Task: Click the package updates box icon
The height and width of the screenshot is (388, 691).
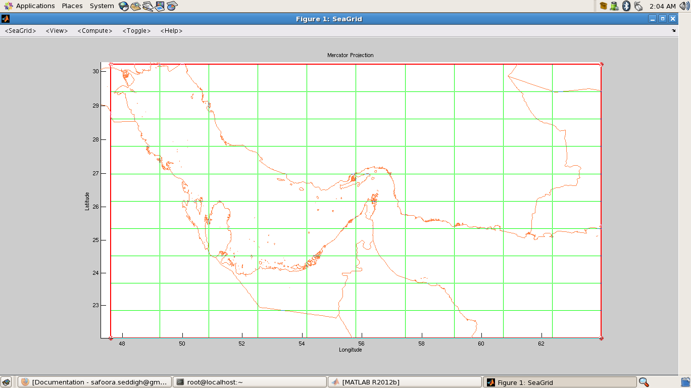Action: [x=603, y=6]
